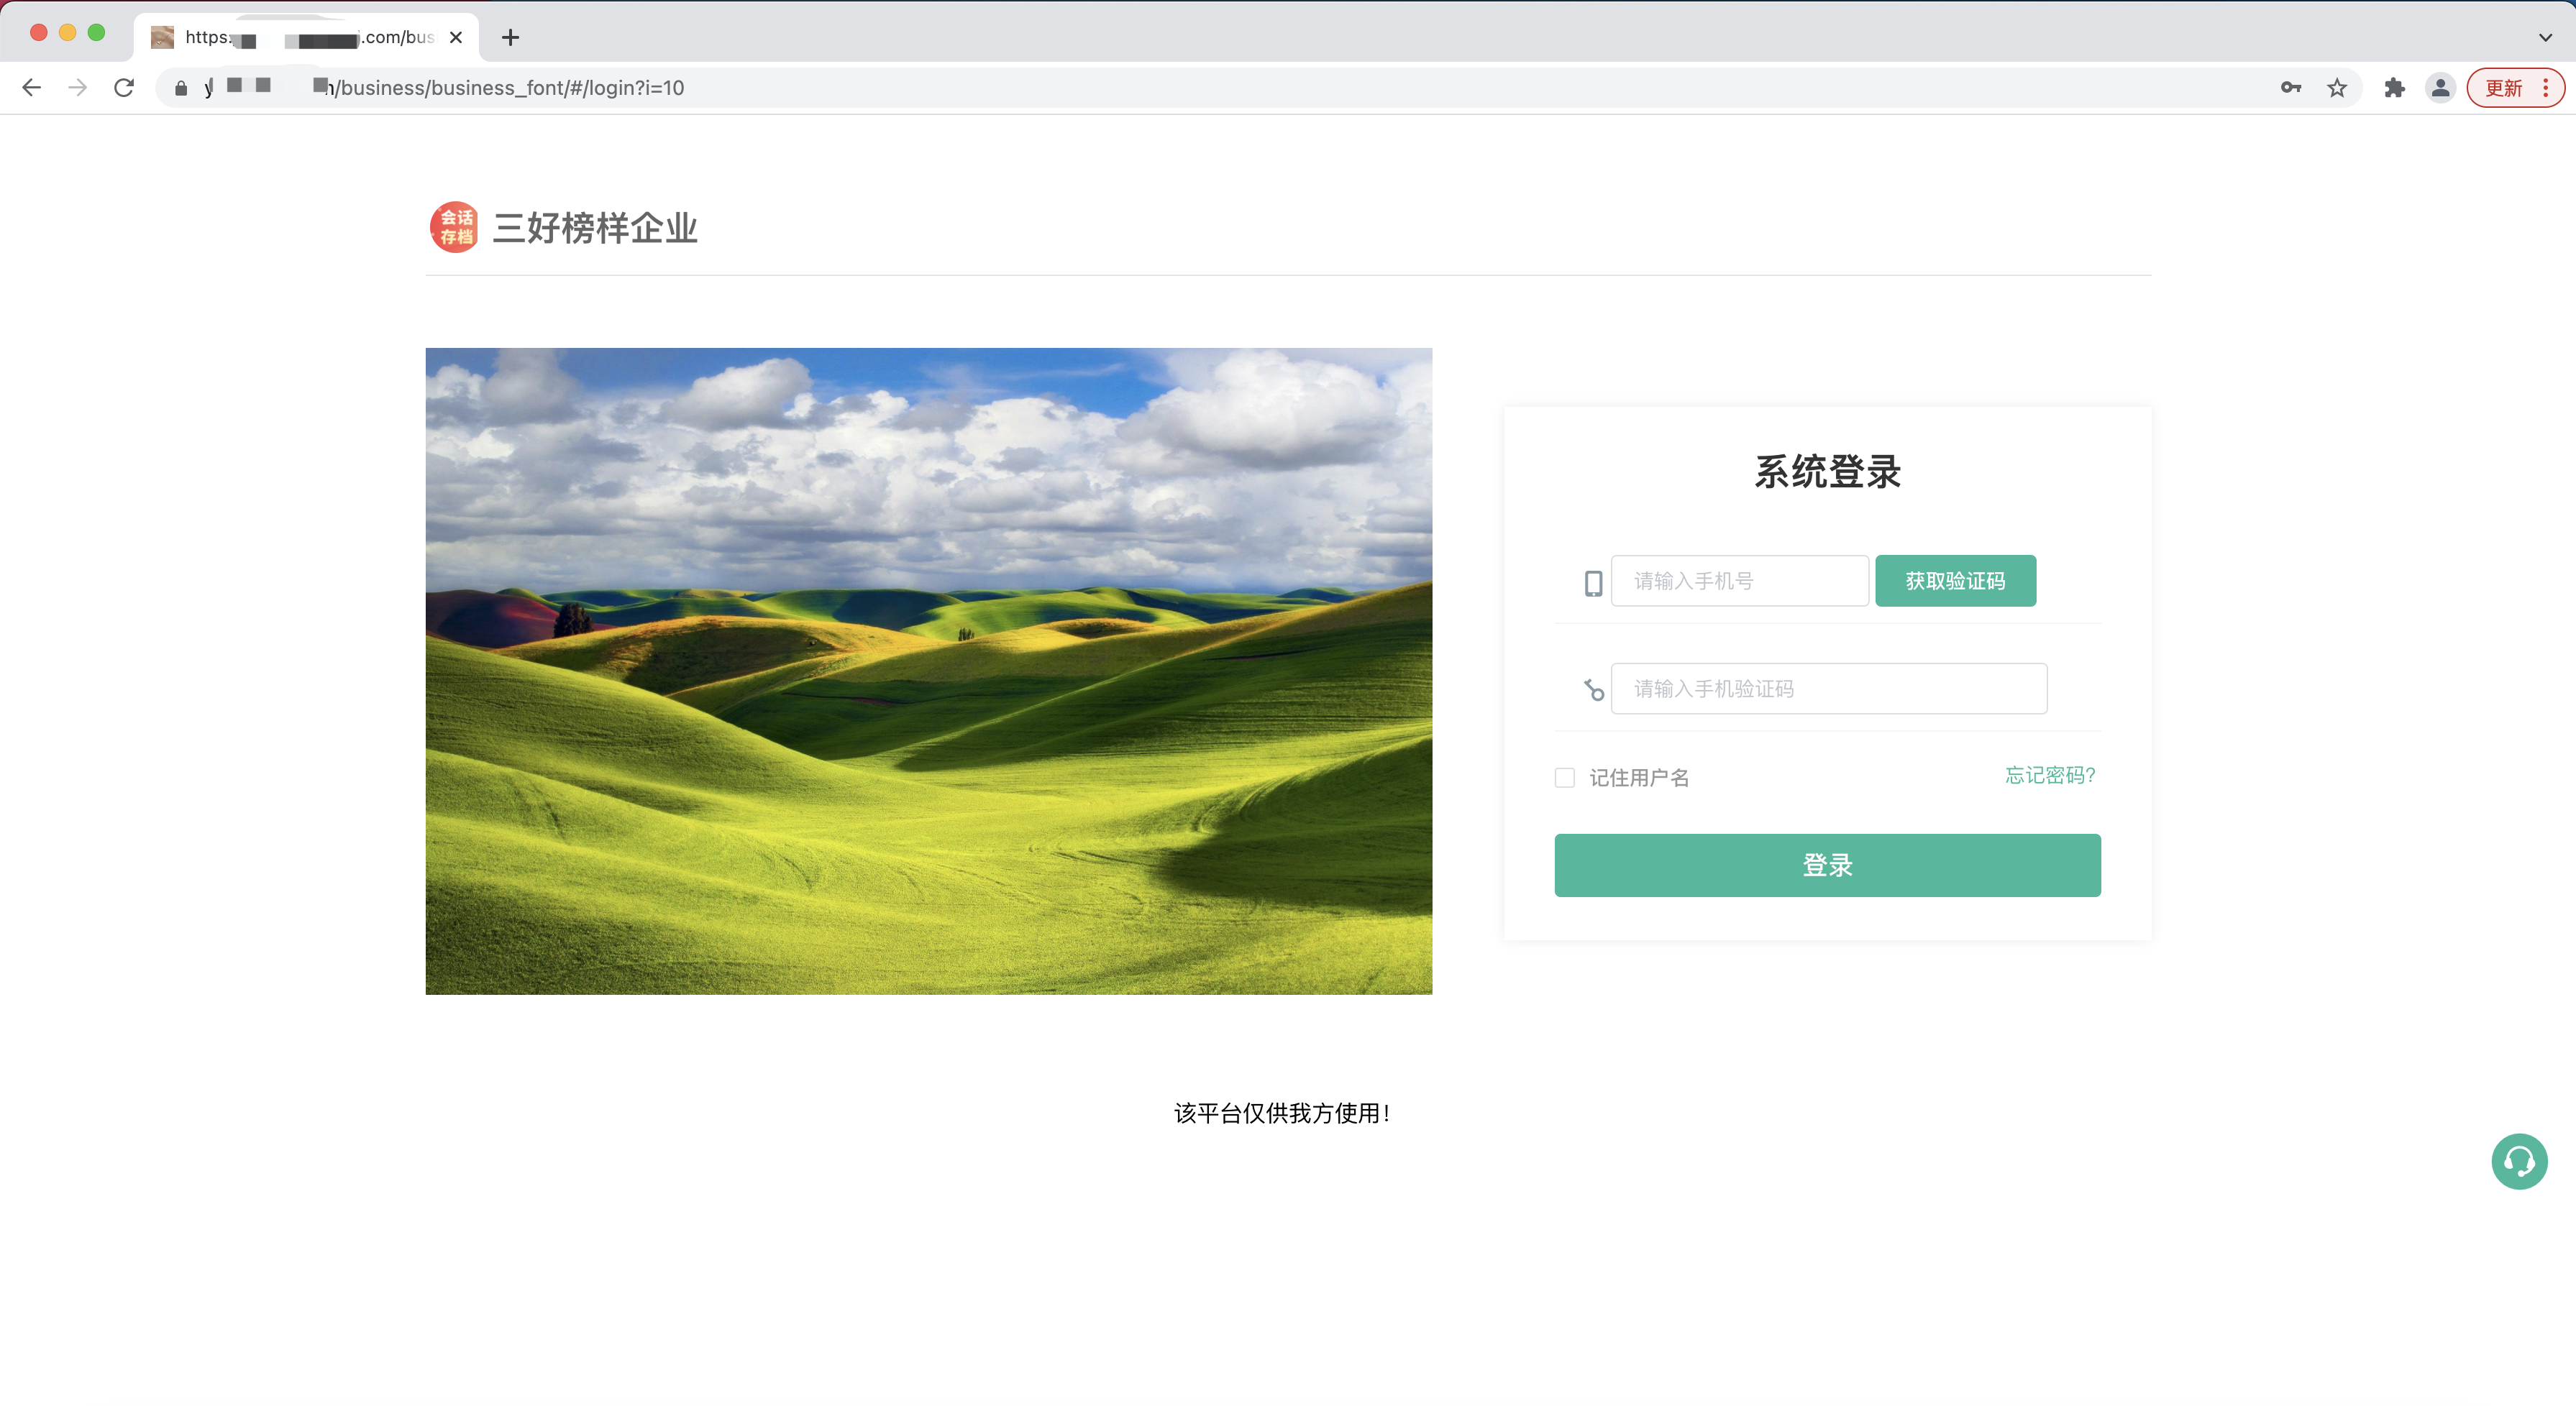Screen dimensions: 2576x1406
Task: Click the green hills landscape image
Action: pyautogui.click(x=928, y=671)
